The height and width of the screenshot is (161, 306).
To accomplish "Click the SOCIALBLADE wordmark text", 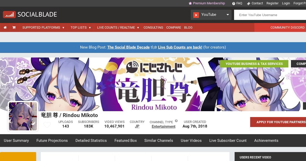I will click(x=37, y=15).
